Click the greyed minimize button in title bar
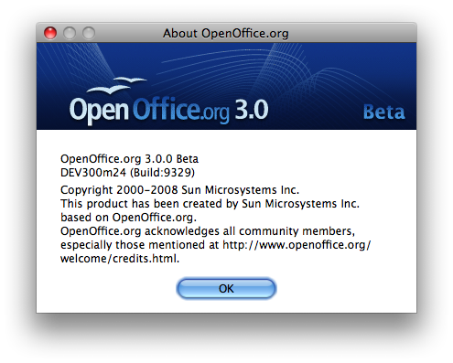This screenshot has height=363, width=453. coord(70,33)
